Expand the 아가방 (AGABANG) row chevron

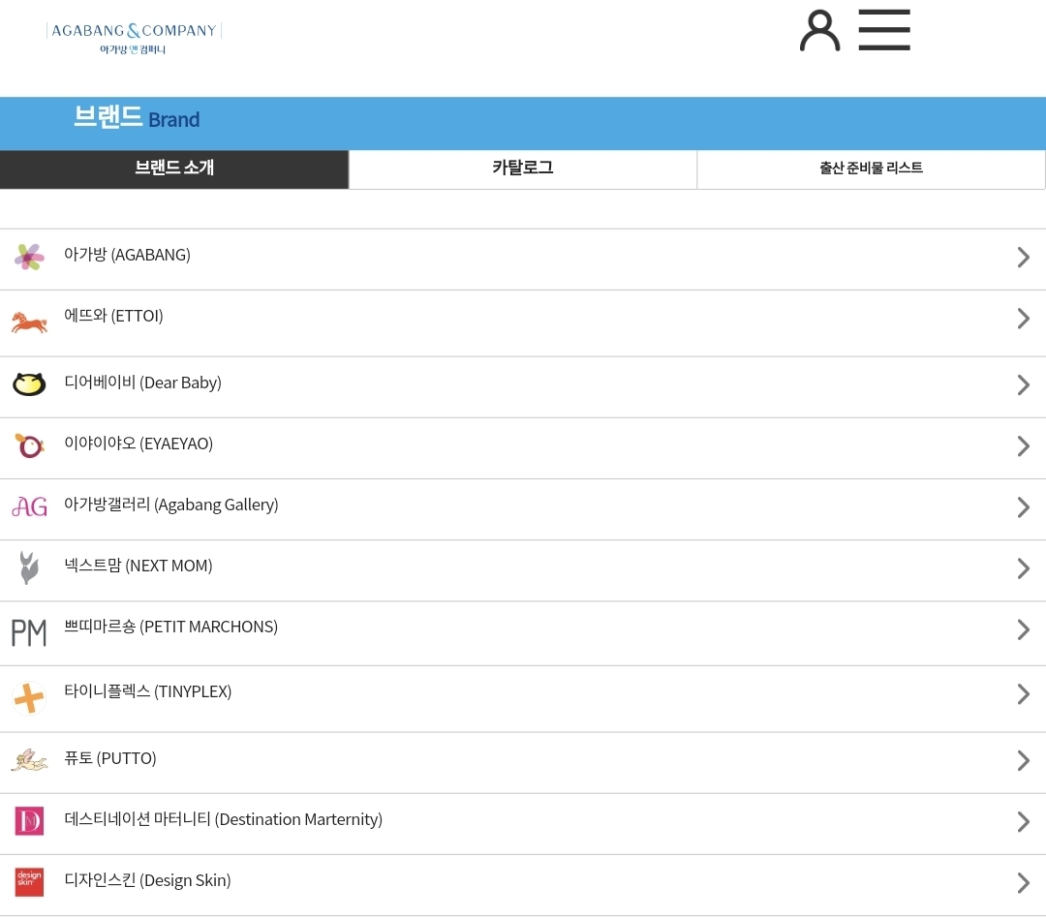[1024, 257]
